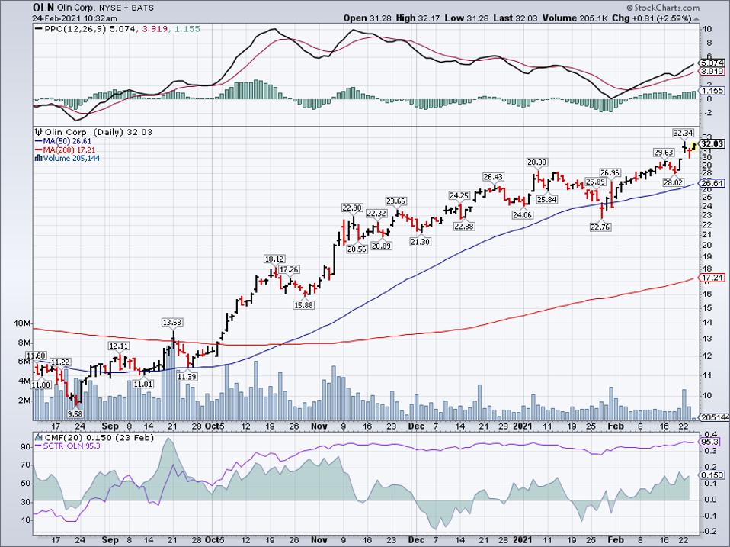Click the 95.3 SCTR axis tag

pyautogui.click(x=710, y=442)
